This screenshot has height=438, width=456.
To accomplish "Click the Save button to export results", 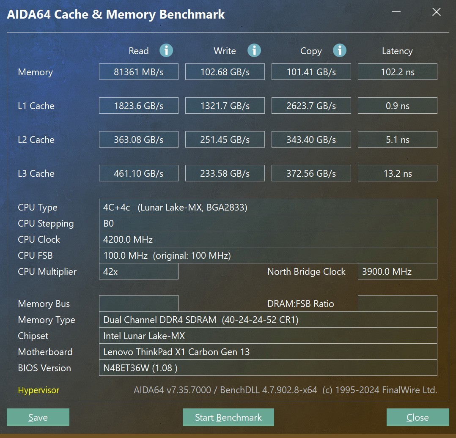I will [38, 417].
